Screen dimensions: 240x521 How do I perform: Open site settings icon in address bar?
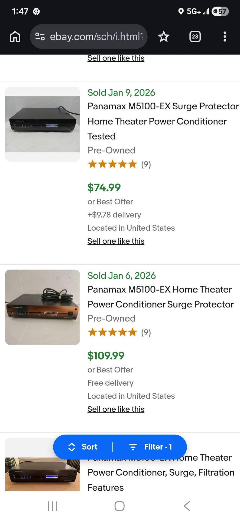tap(40, 37)
